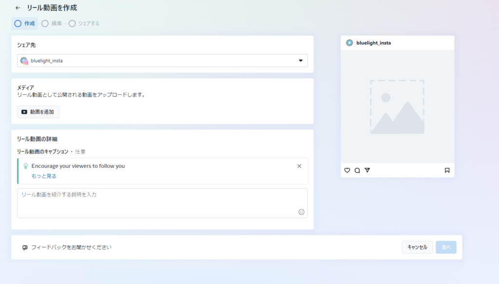499x284 pixels.
Task: Click the paper plane share icon
Action: (x=367, y=170)
